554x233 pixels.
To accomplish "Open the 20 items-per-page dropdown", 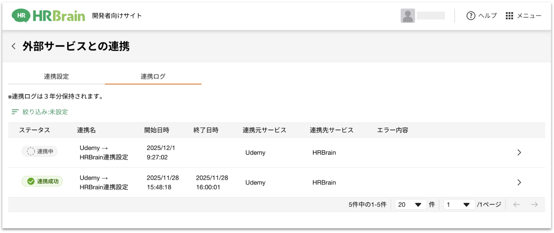I will coord(410,205).
